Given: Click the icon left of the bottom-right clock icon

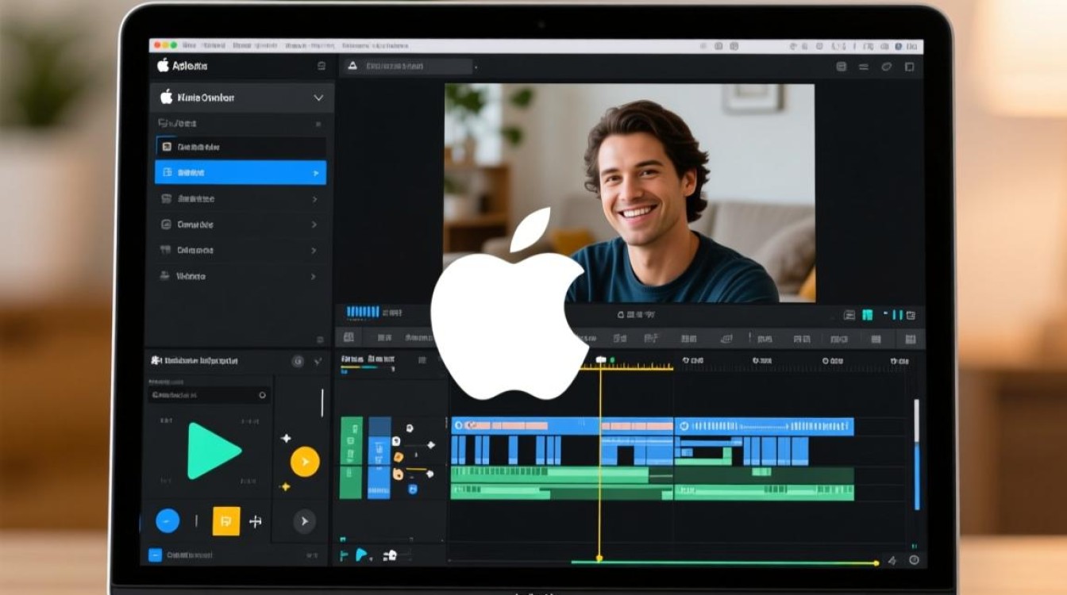Looking at the screenshot, I should (x=892, y=561).
